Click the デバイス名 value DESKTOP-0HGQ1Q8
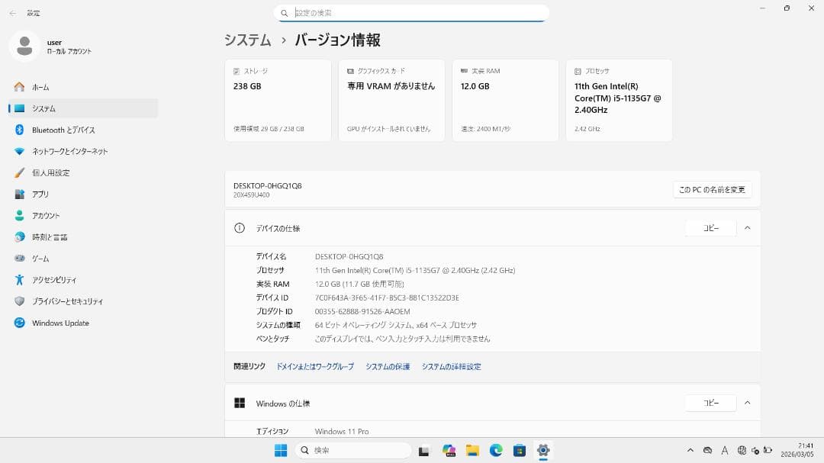 [x=349, y=256]
